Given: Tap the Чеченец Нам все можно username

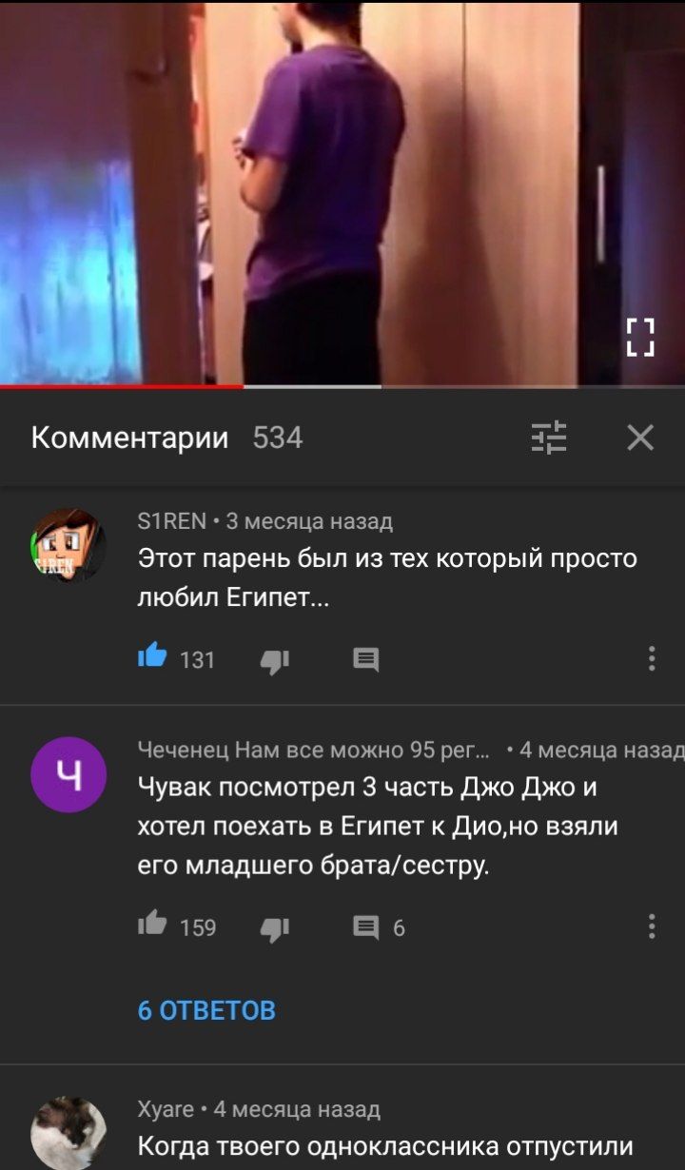Looking at the screenshot, I should pyautogui.click(x=315, y=751).
